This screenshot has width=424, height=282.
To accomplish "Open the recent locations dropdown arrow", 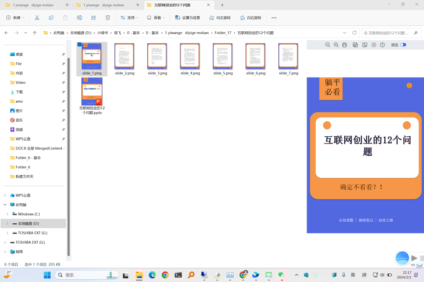I will point(26,33).
